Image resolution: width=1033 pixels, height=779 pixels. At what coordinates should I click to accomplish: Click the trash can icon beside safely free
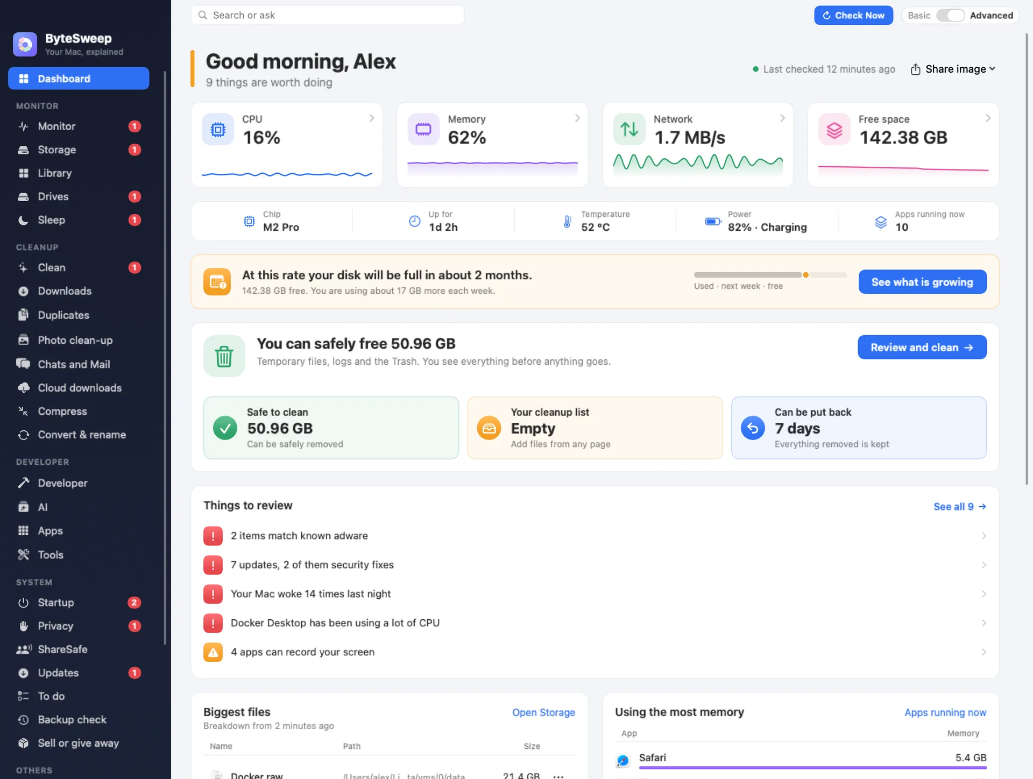224,356
